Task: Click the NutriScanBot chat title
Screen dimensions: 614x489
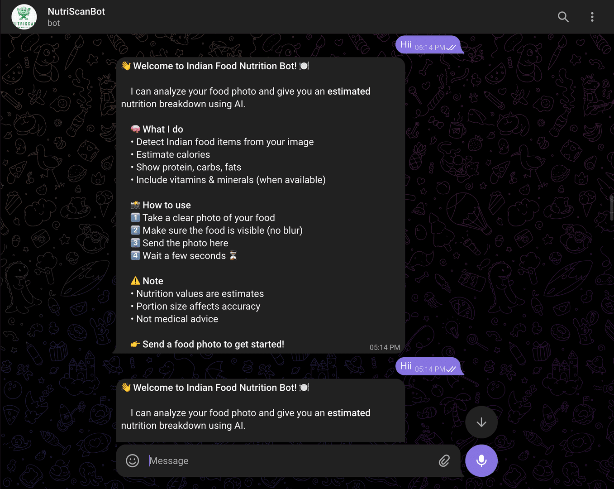Action: 76,12
